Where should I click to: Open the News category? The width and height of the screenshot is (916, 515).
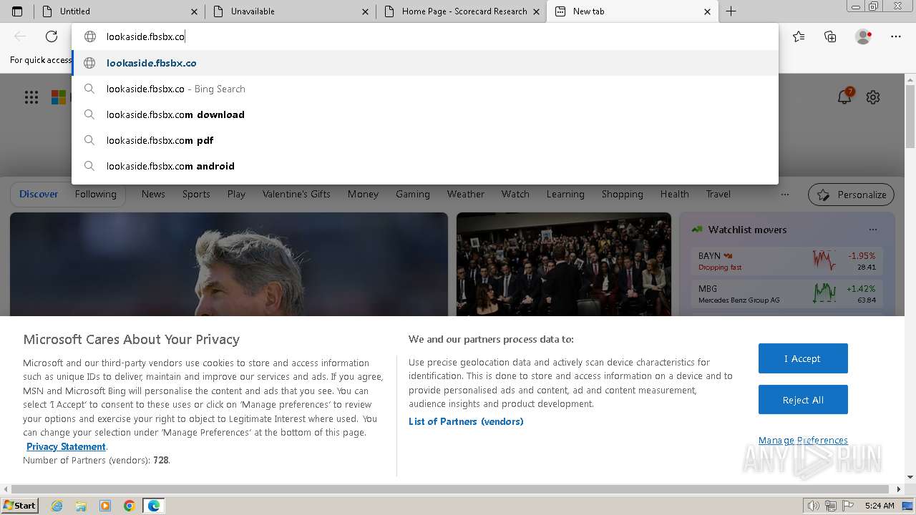point(153,194)
